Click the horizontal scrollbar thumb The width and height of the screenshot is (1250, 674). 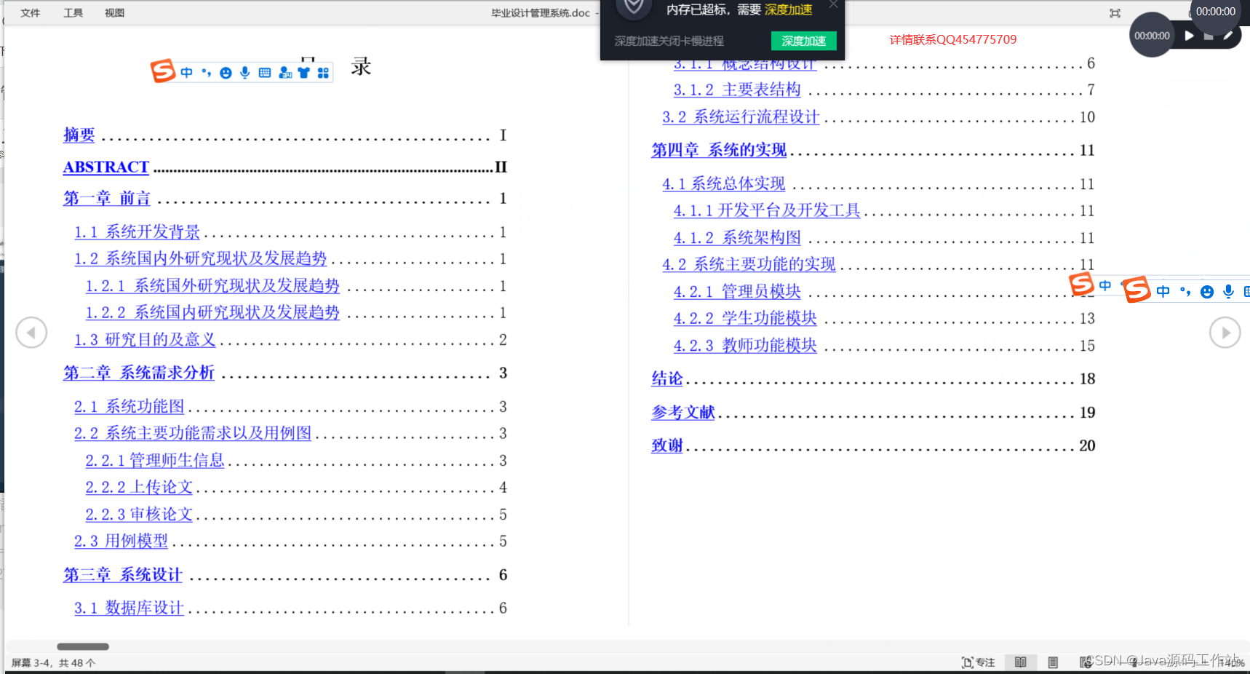point(83,646)
